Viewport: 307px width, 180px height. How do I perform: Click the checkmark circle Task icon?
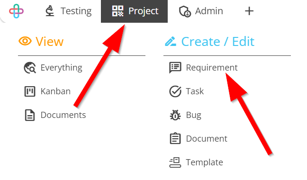point(175,91)
